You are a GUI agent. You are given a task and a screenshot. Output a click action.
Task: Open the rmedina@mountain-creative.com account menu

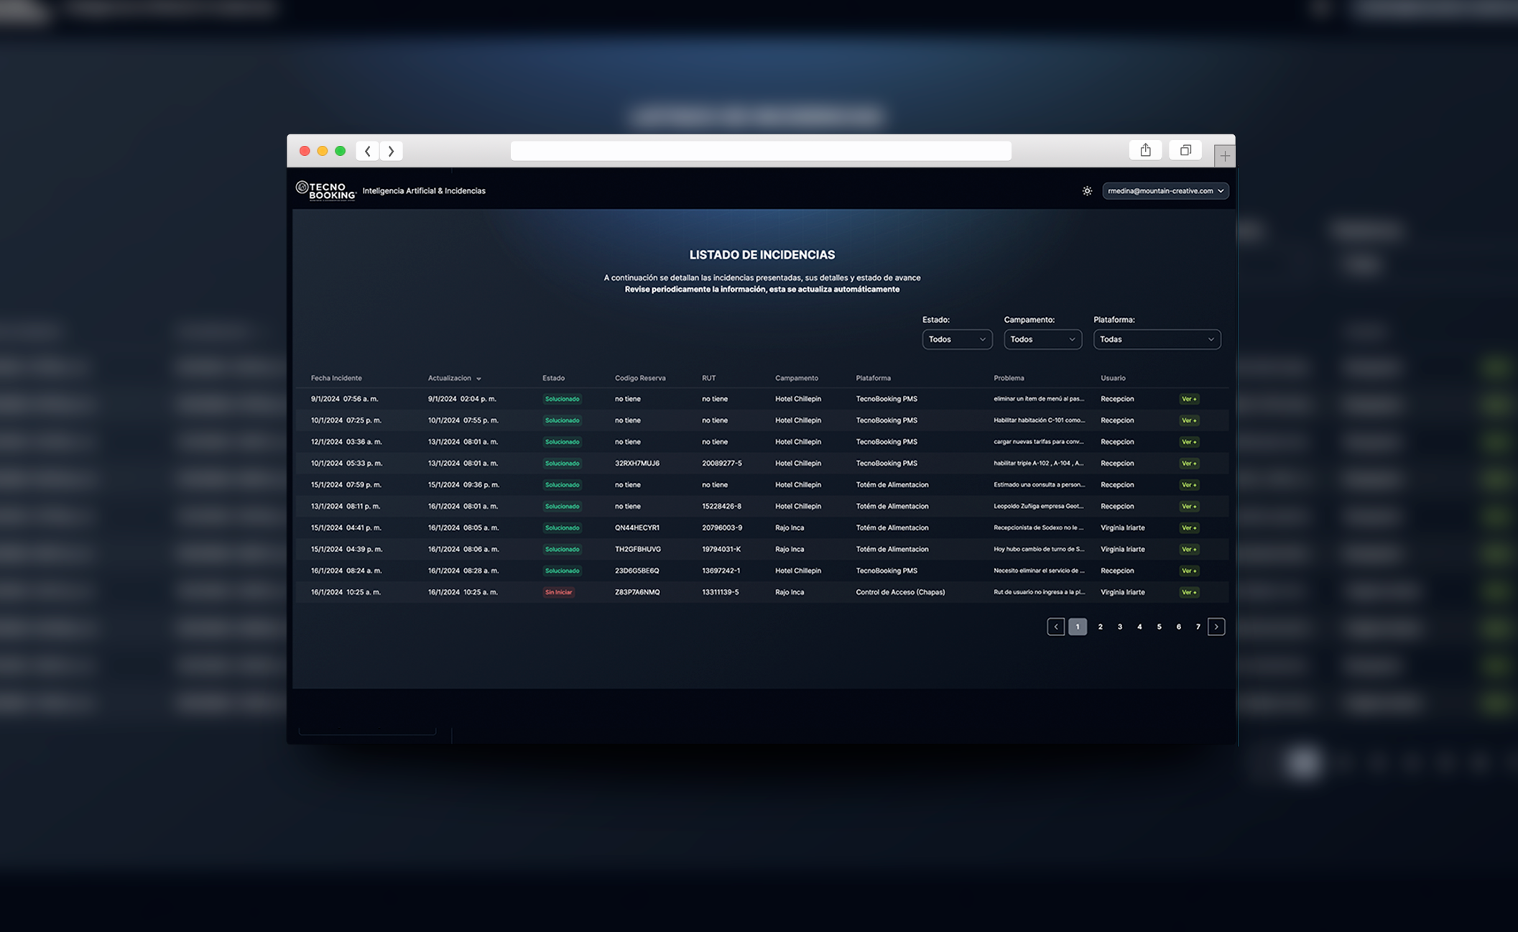[1165, 191]
